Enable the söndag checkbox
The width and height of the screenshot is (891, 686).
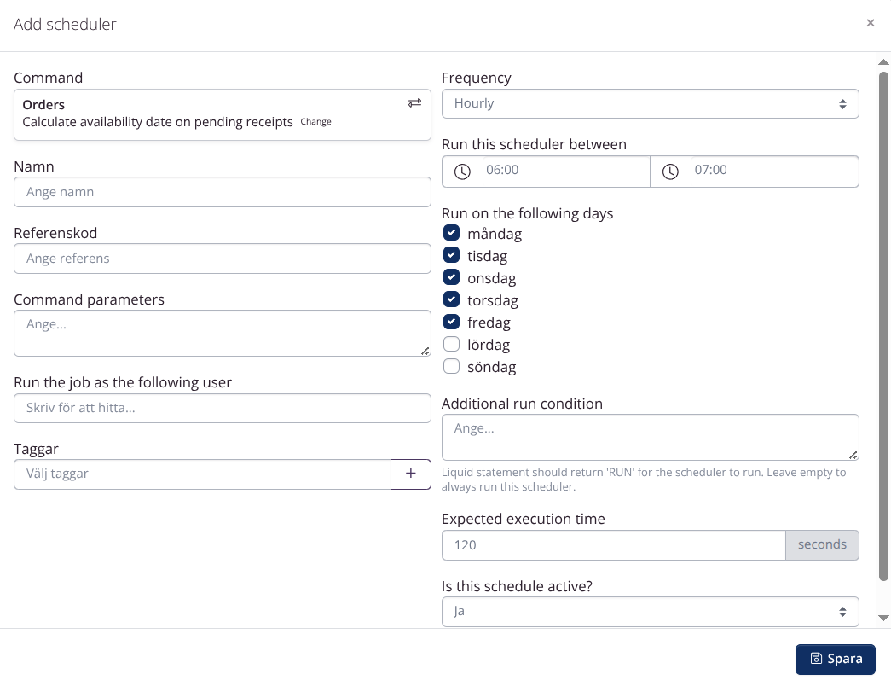click(x=451, y=366)
